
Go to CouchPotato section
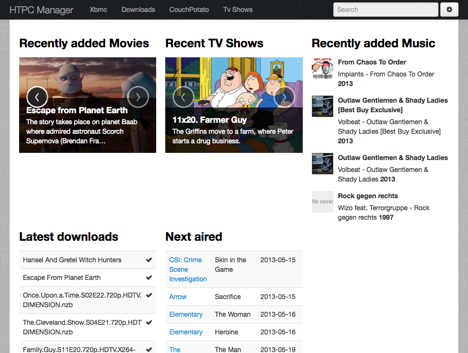point(189,10)
